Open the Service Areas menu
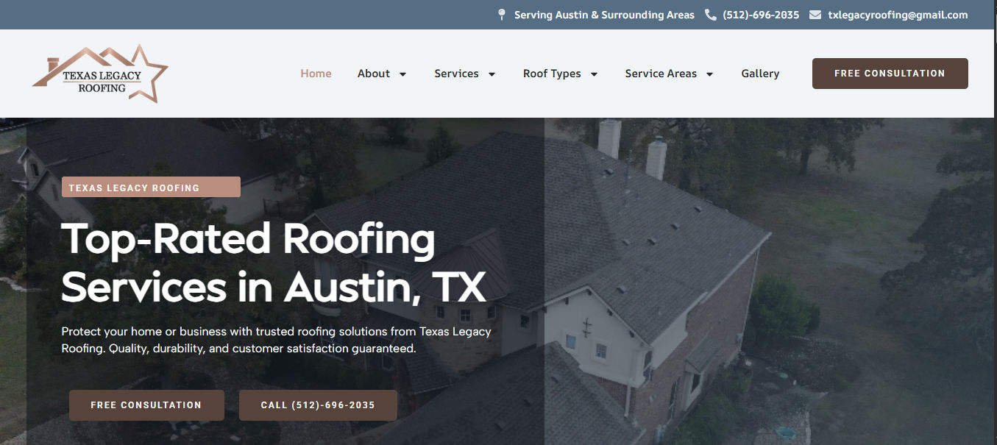This screenshot has height=445, width=997. (661, 74)
